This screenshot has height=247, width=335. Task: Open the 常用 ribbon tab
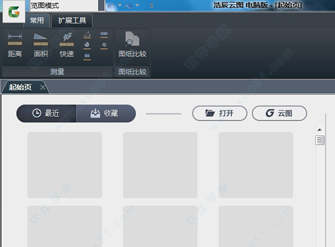[x=37, y=21]
